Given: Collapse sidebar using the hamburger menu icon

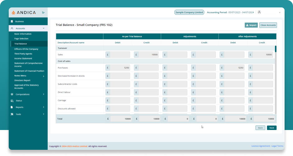Looking at the screenshot, I should click(43, 13).
